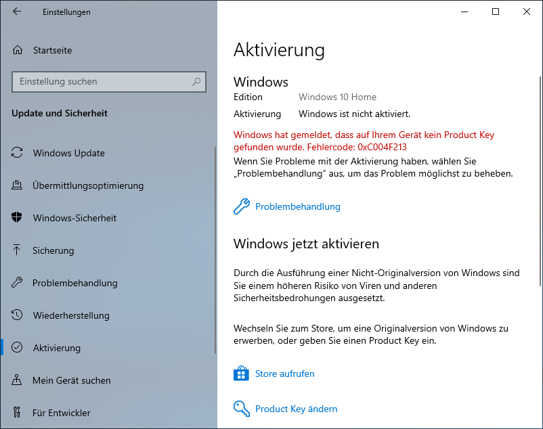Click the blue wrench icon in main pane
Image resolution: width=543 pixels, height=429 pixels.
click(x=242, y=206)
